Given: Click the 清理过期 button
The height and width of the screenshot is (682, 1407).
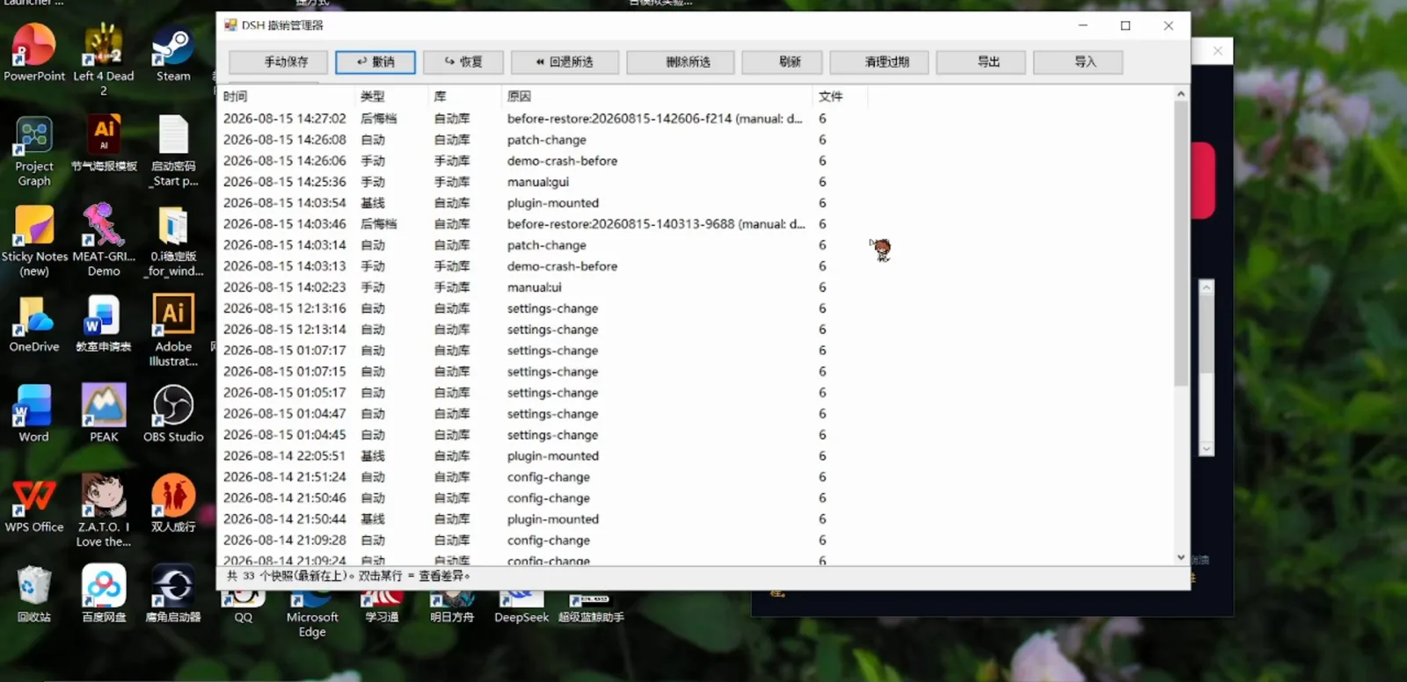Looking at the screenshot, I should click(878, 62).
